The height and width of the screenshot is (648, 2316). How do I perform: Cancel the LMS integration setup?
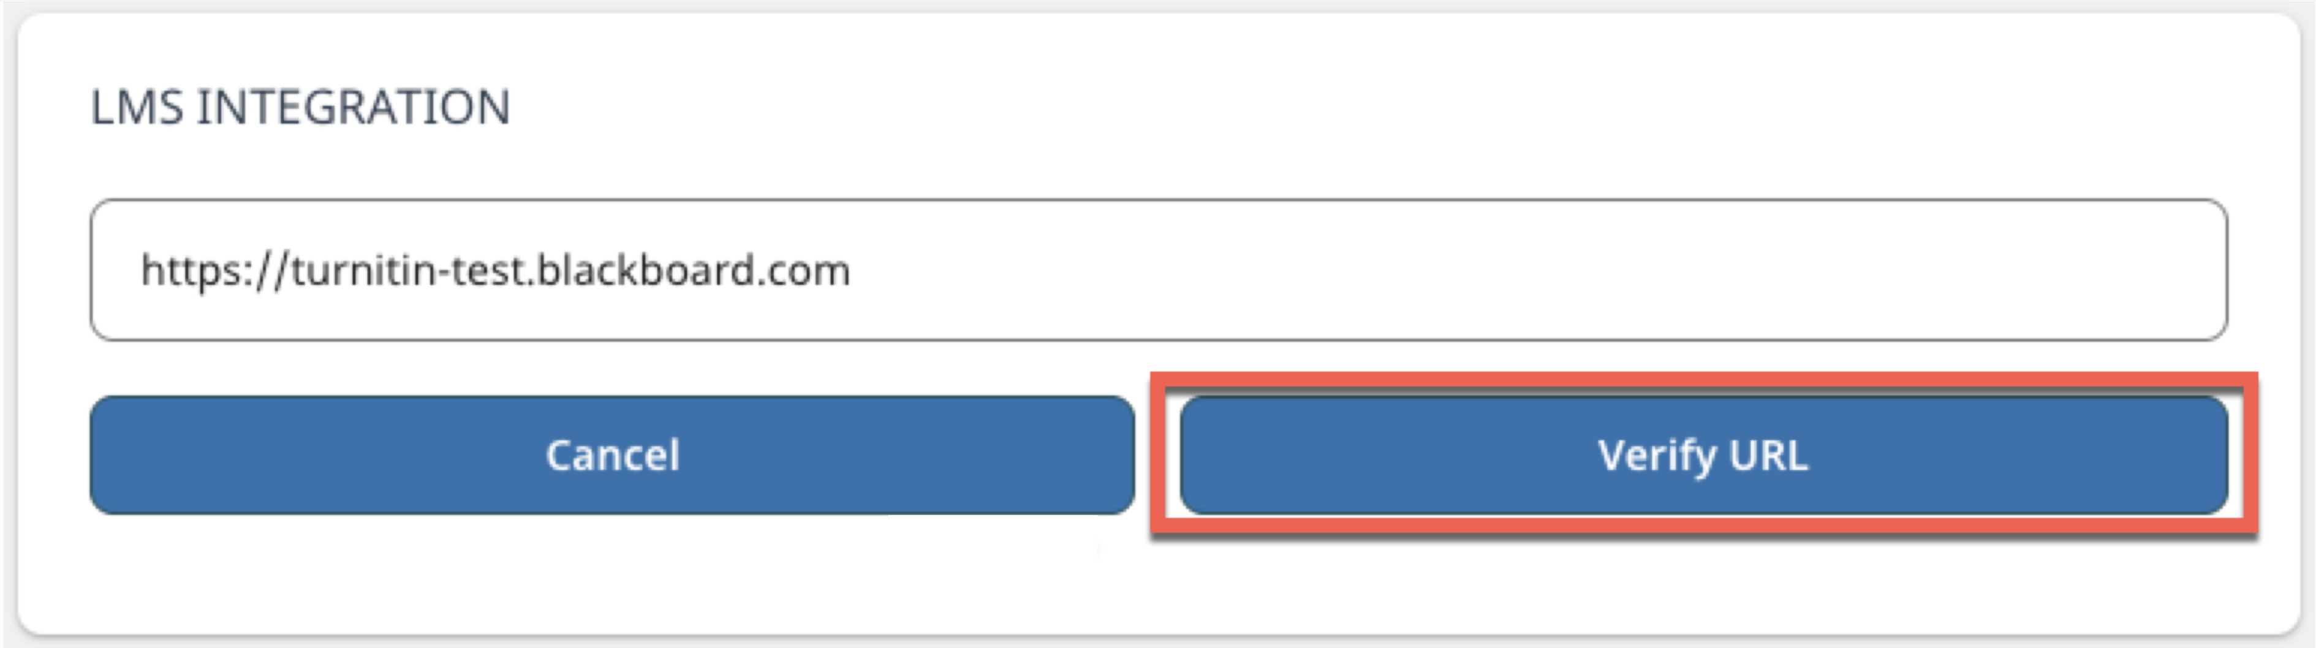point(611,455)
